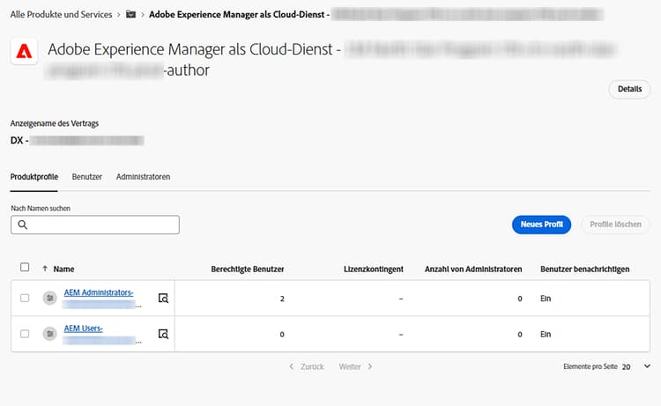Check the AEM Administrators row checkbox
The image size is (661, 406).
(x=25, y=299)
